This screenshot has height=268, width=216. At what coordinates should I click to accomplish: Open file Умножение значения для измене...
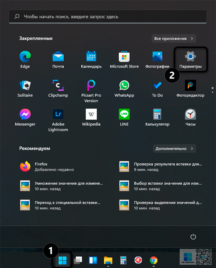(62, 186)
